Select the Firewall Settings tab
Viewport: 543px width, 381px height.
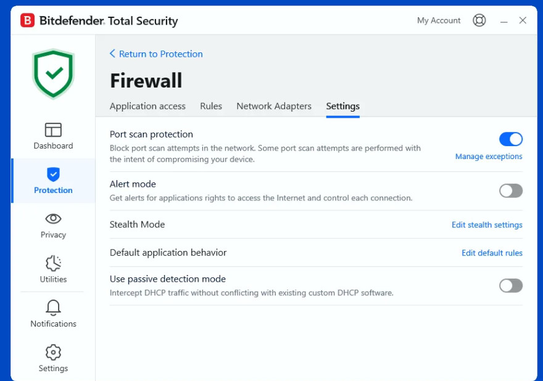point(343,106)
